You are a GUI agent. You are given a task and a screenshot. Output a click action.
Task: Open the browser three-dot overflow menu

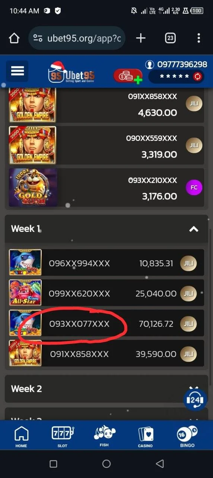pos(198,38)
